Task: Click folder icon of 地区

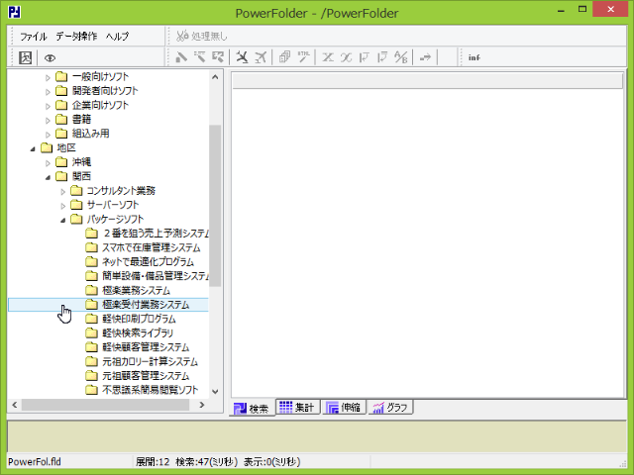Action: click(x=47, y=147)
